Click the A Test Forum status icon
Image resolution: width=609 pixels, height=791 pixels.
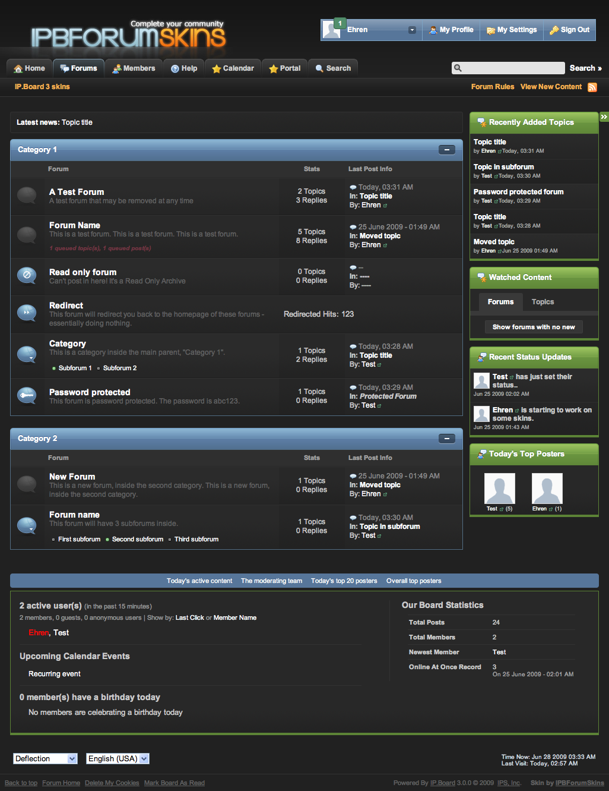[27, 195]
